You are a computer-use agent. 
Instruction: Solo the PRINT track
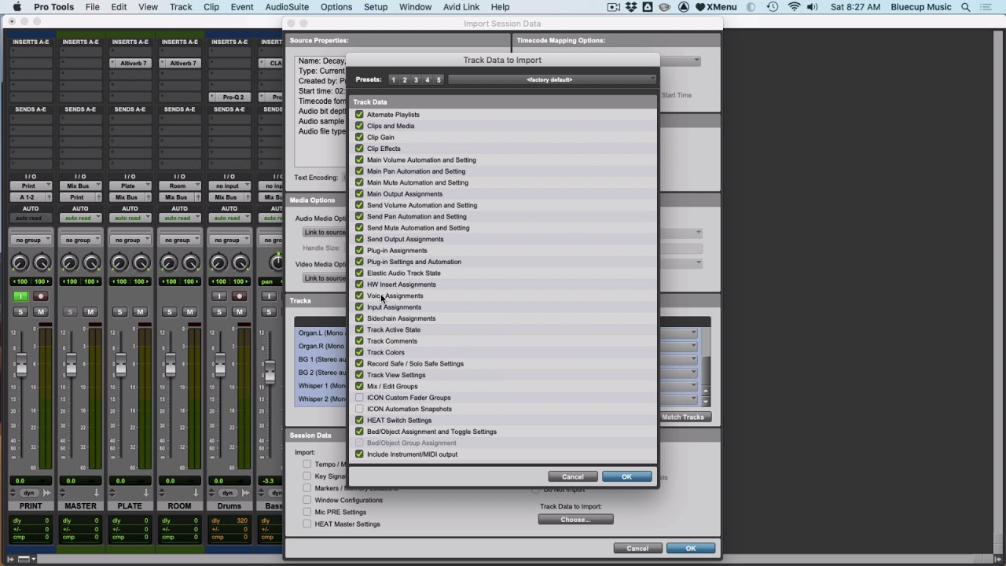20,312
